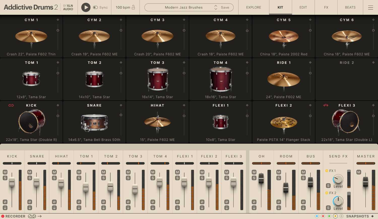The width and height of the screenshot is (378, 219).
Task: Select the Kick drum pad on the kit grid
Action: click(x=31, y=122)
